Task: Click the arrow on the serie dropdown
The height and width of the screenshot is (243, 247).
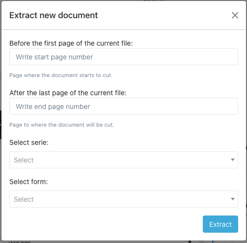Action: [233, 160]
